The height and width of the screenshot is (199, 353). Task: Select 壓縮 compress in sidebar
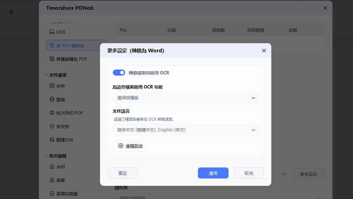[x=73, y=99]
